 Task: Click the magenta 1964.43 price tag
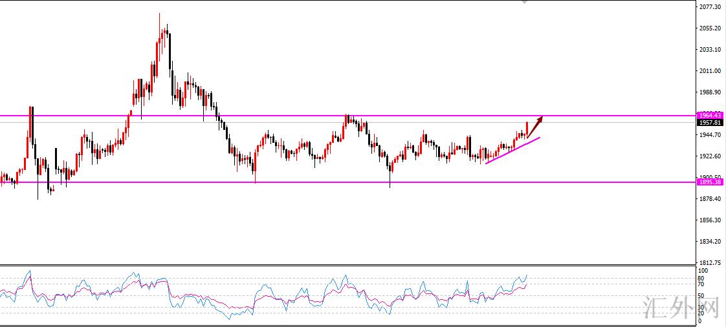click(x=709, y=116)
